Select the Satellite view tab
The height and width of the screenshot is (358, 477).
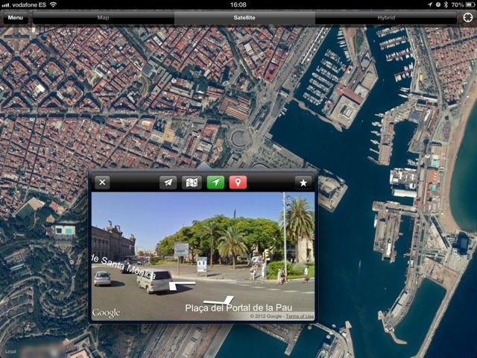coord(244,17)
